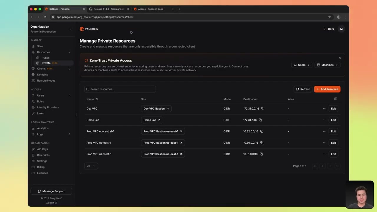
Task: Copy the 10.31.0.0/16 destination
Action: (x=261, y=154)
